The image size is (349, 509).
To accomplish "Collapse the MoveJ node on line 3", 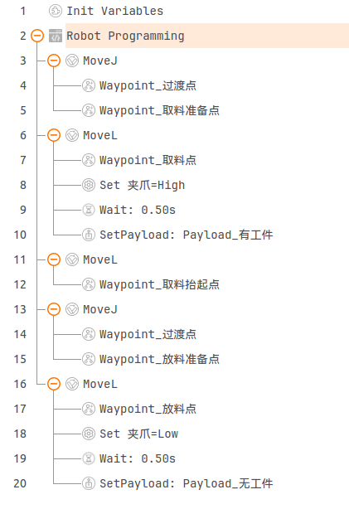I will click(54, 61).
